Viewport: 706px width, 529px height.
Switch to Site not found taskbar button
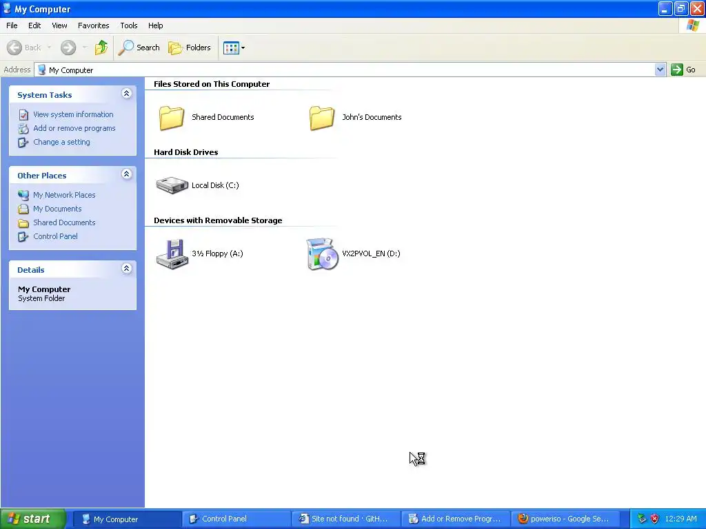click(346, 519)
